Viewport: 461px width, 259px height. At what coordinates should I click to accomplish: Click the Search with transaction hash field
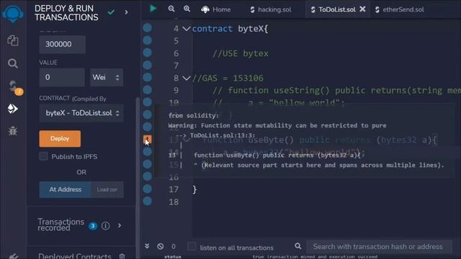[379, 246]
